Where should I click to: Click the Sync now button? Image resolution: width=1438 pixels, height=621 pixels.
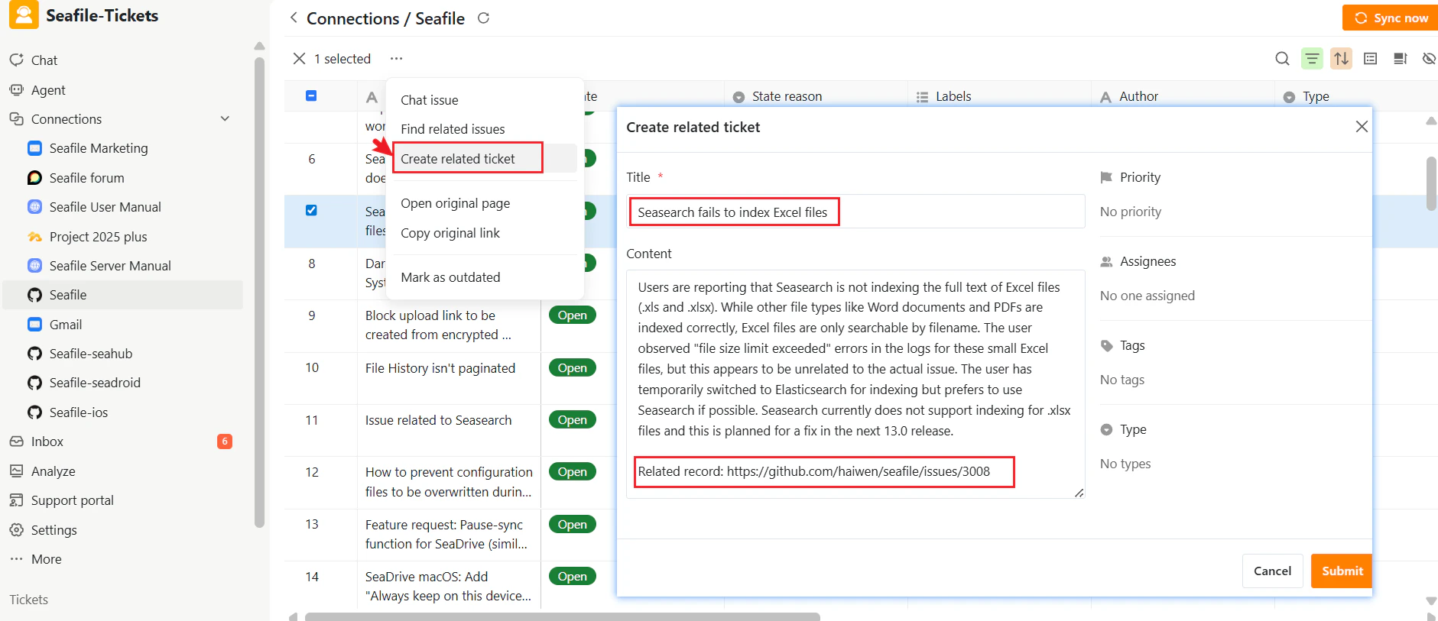[1390, 18]
